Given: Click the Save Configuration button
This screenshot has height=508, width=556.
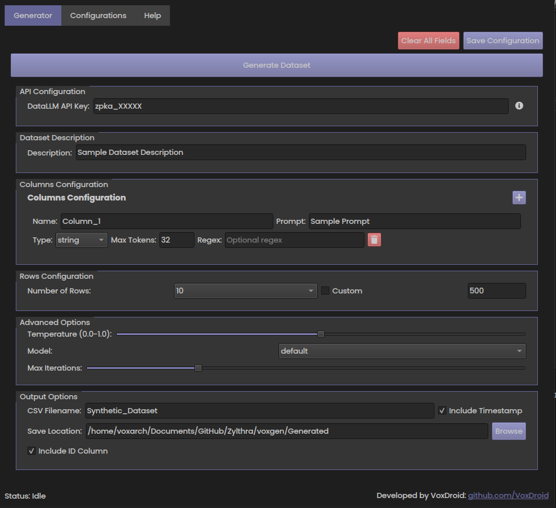Looking at the screenshot, I should pyautogui.click(x=502, y=40).
